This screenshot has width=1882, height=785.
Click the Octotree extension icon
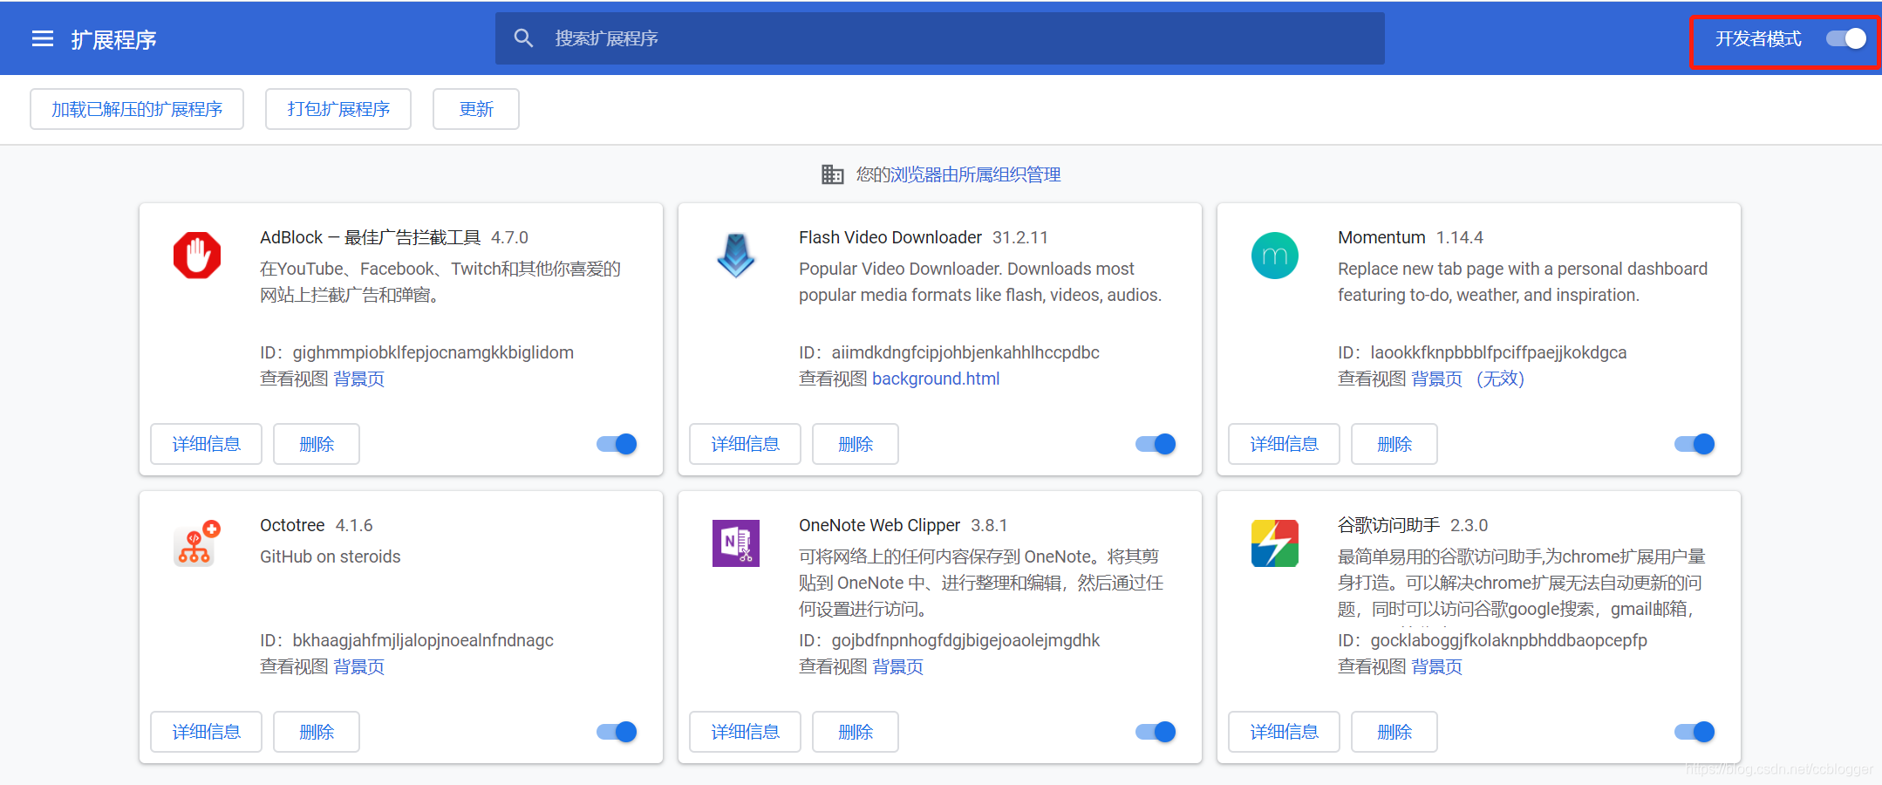click(197, 543)
